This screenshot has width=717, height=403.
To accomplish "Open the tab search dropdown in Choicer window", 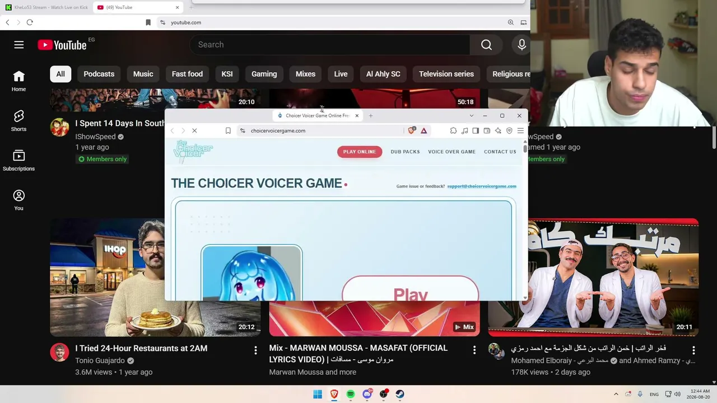I will 471,116.
